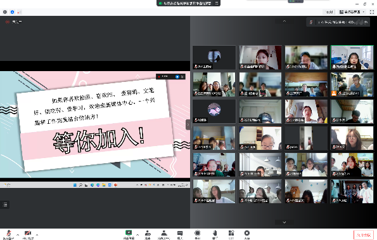Open the chat panel icon
377x240 pixels.
[x=180, y=234]
